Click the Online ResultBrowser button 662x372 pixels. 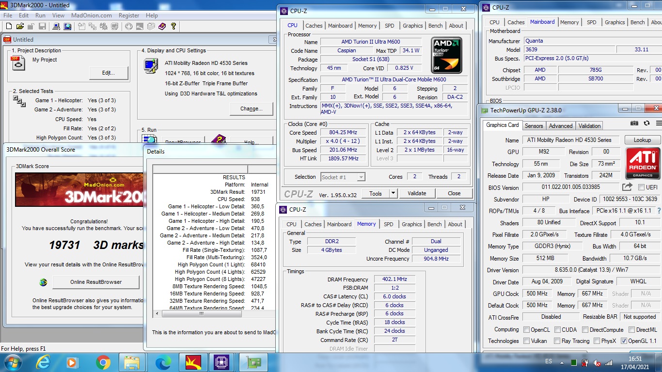pos(96,282)
